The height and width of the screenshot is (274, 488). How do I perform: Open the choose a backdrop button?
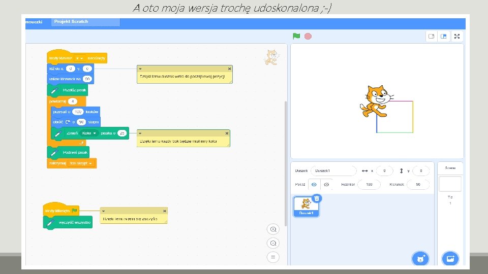(x=450, y=258)
